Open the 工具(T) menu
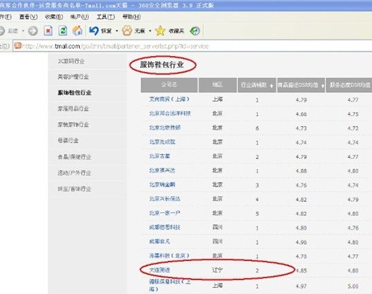The height and width of the screenshot is (294, 372). [x=106, y=17]
